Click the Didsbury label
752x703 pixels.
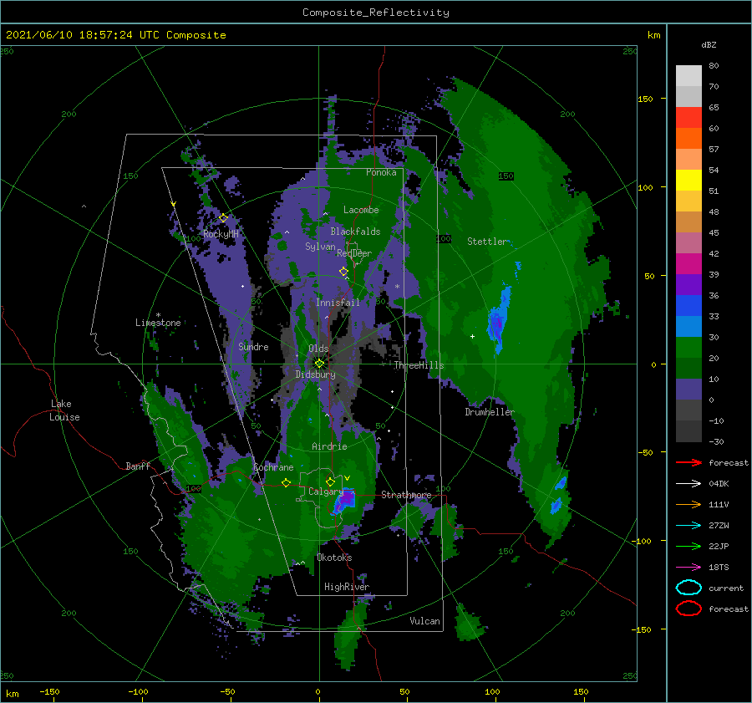click(315, 374)
